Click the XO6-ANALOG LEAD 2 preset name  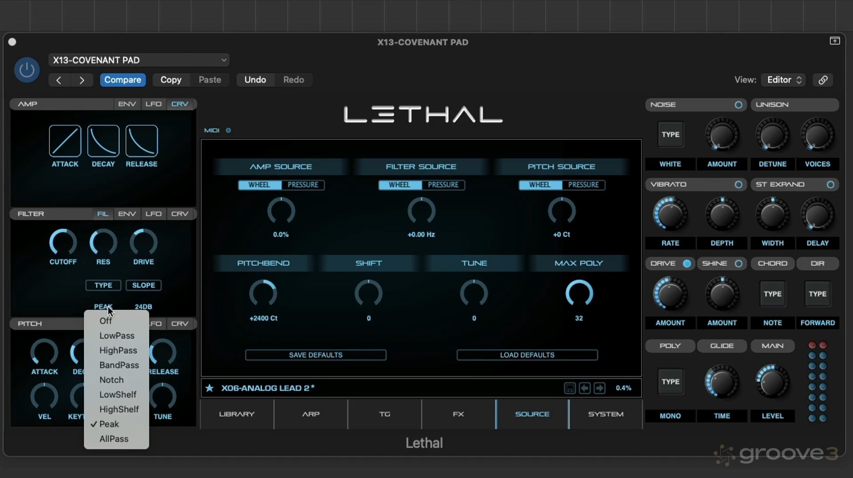pyautogui.click(x=268, y=388)
